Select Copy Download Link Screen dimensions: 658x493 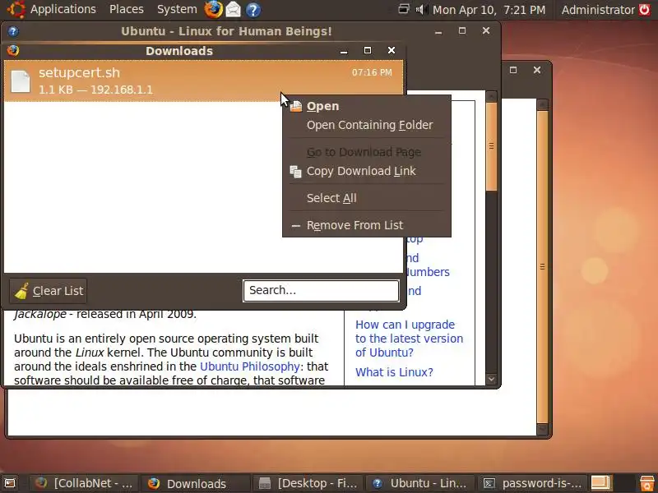pos(367,171)
